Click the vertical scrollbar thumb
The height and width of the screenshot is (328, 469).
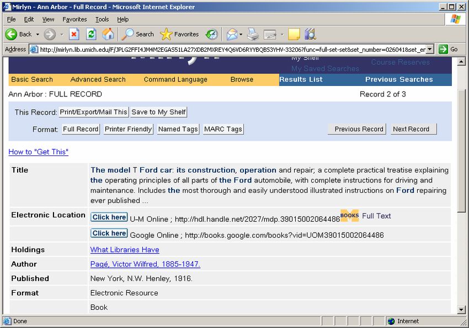coord(461,150)
